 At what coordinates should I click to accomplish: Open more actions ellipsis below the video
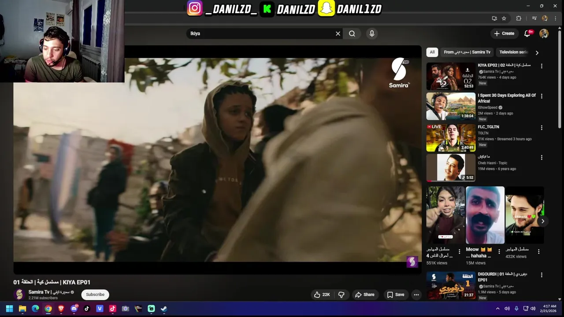click(x=416, y=295)
